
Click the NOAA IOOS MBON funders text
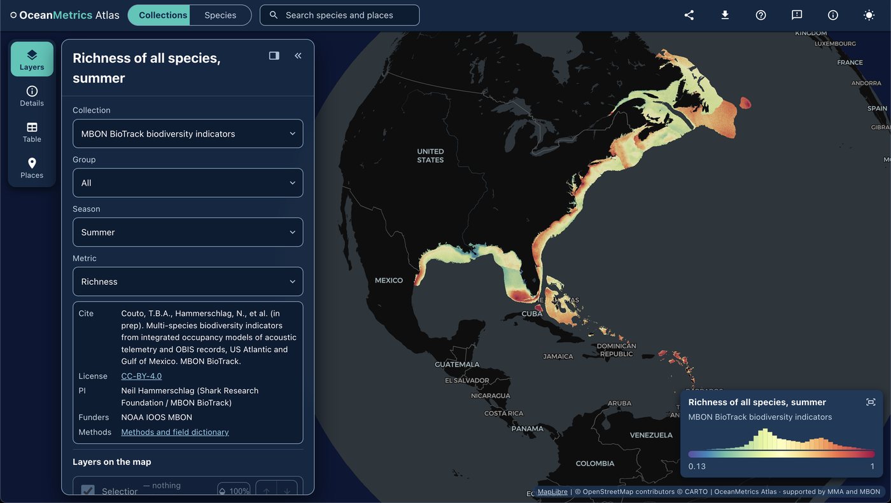coord(157,418)
